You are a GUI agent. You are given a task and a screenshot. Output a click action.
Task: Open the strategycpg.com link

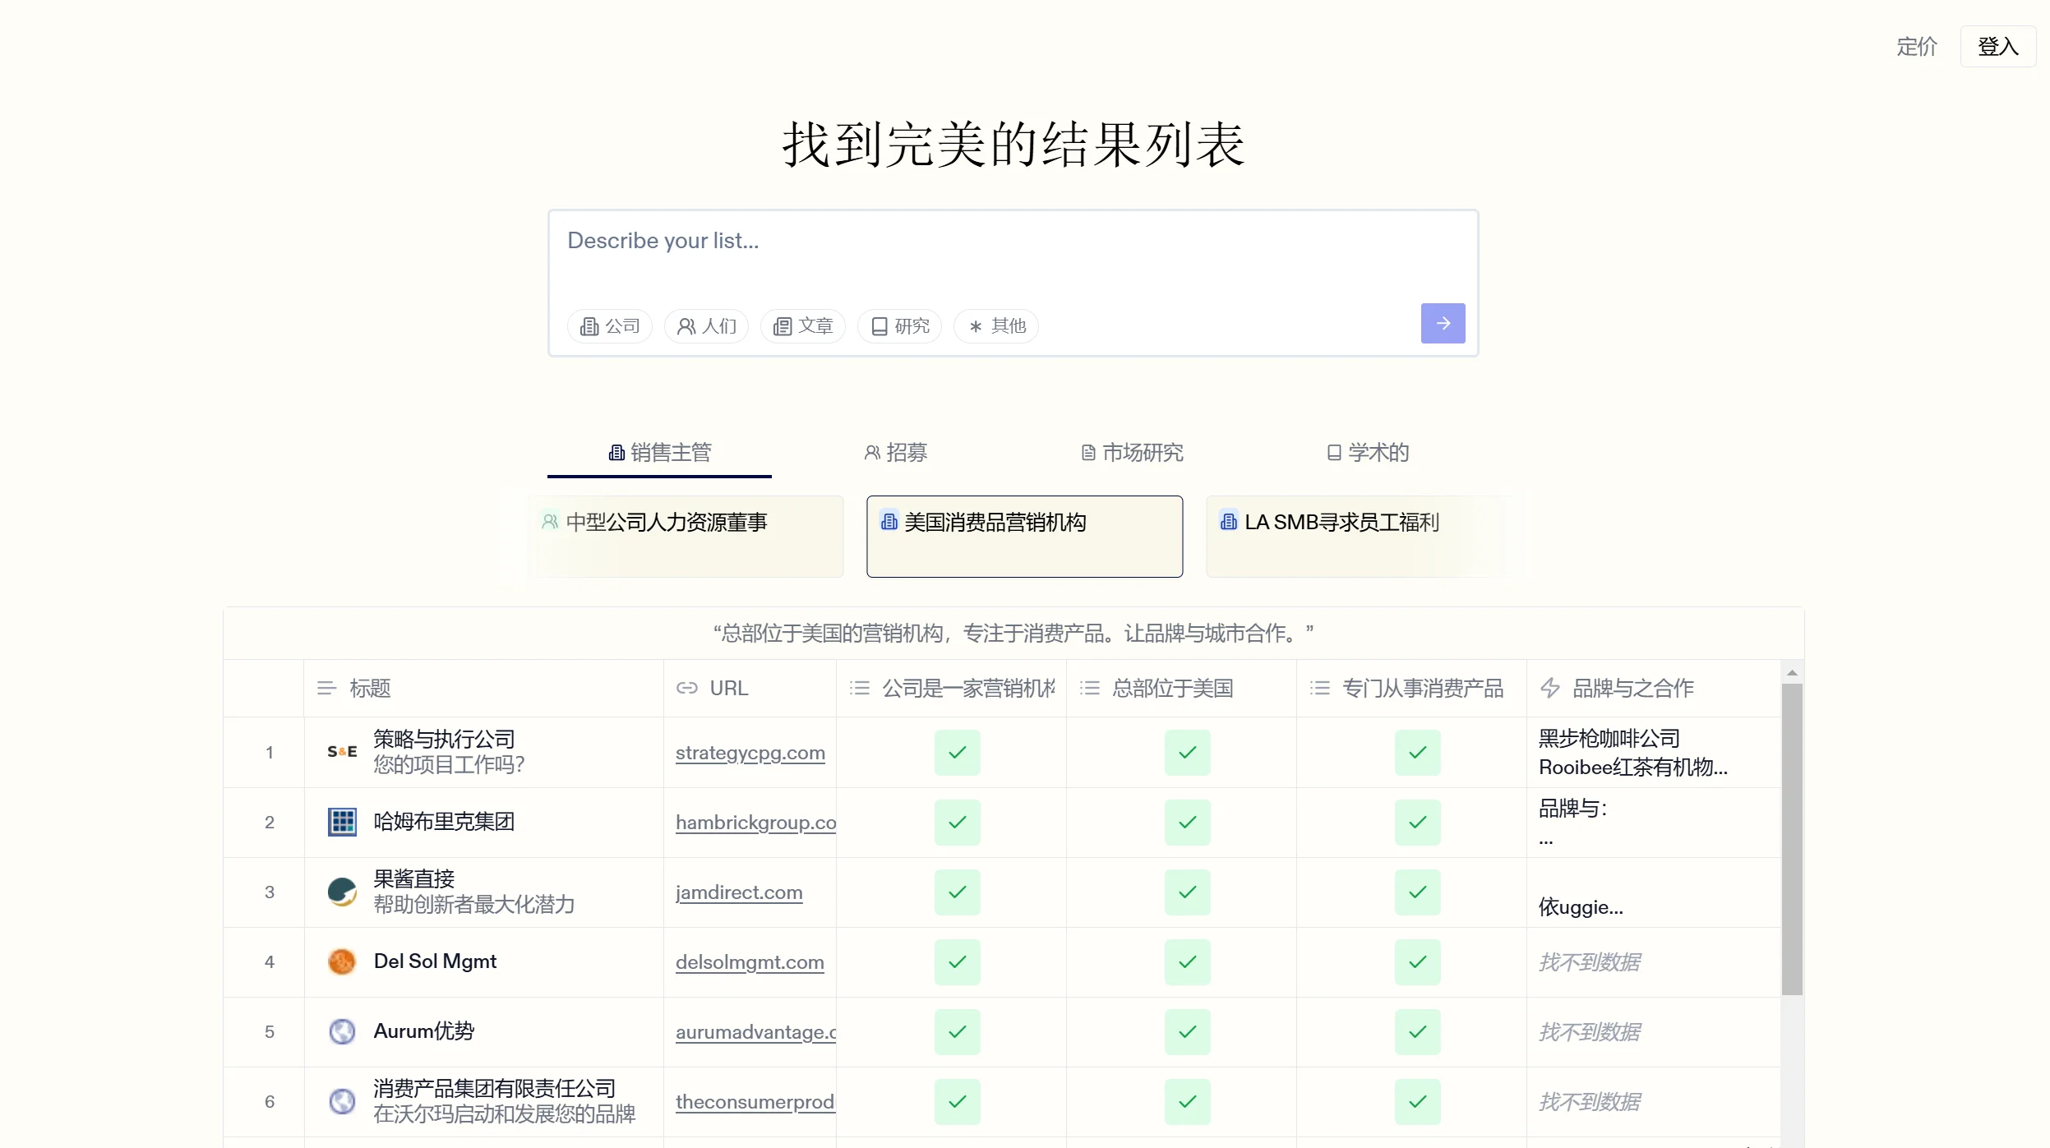(x=749, y=754)
